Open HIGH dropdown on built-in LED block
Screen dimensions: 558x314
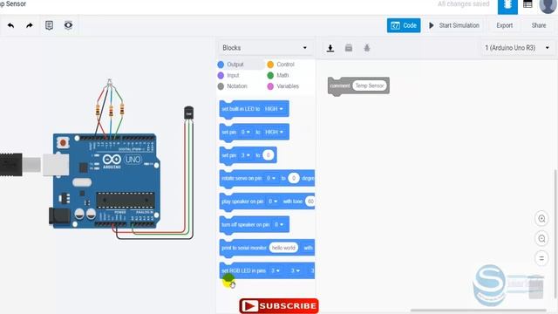click(274, 109)
